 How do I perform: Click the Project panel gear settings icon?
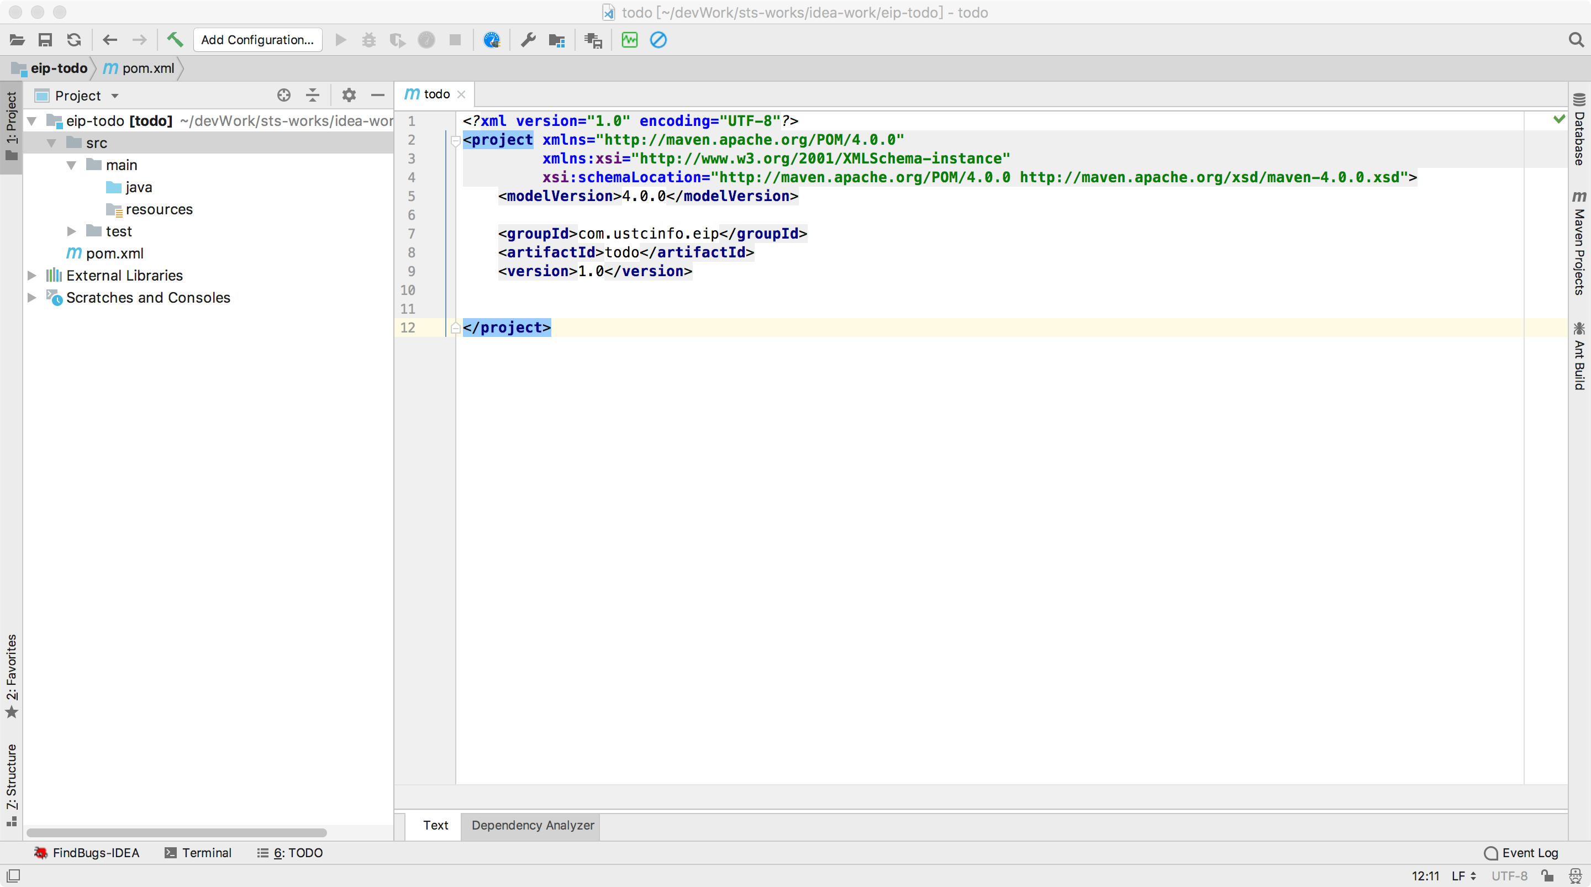[x=349, y=95]
